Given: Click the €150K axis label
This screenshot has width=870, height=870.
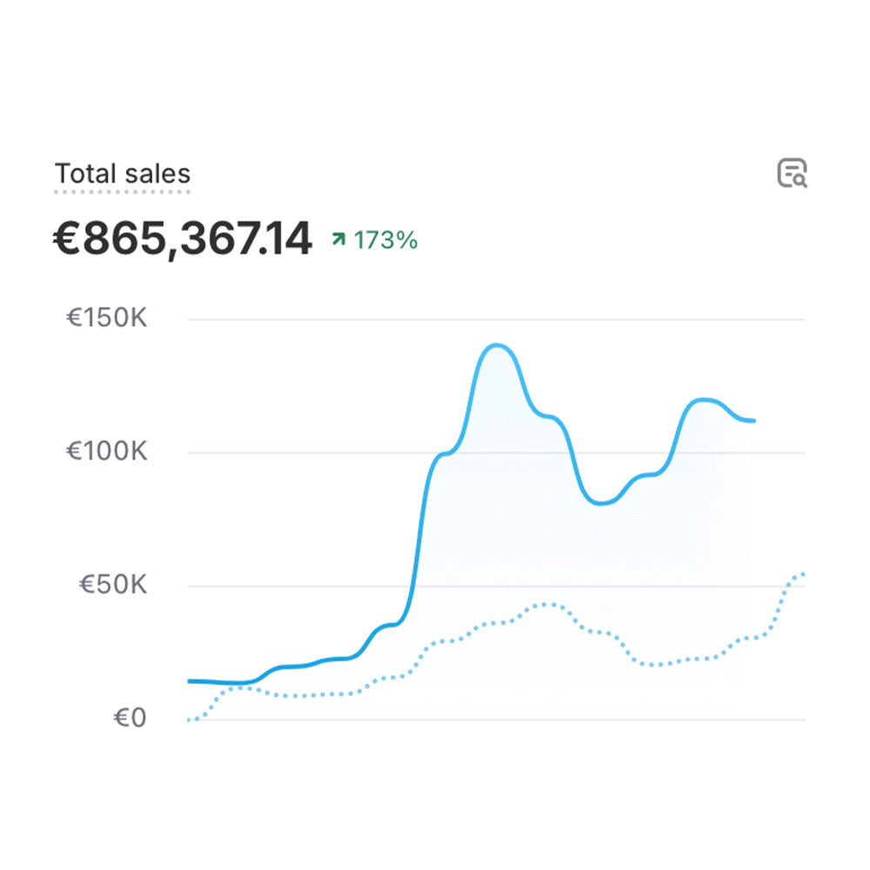Looking at the screenshot, I should tap(107, 318).
